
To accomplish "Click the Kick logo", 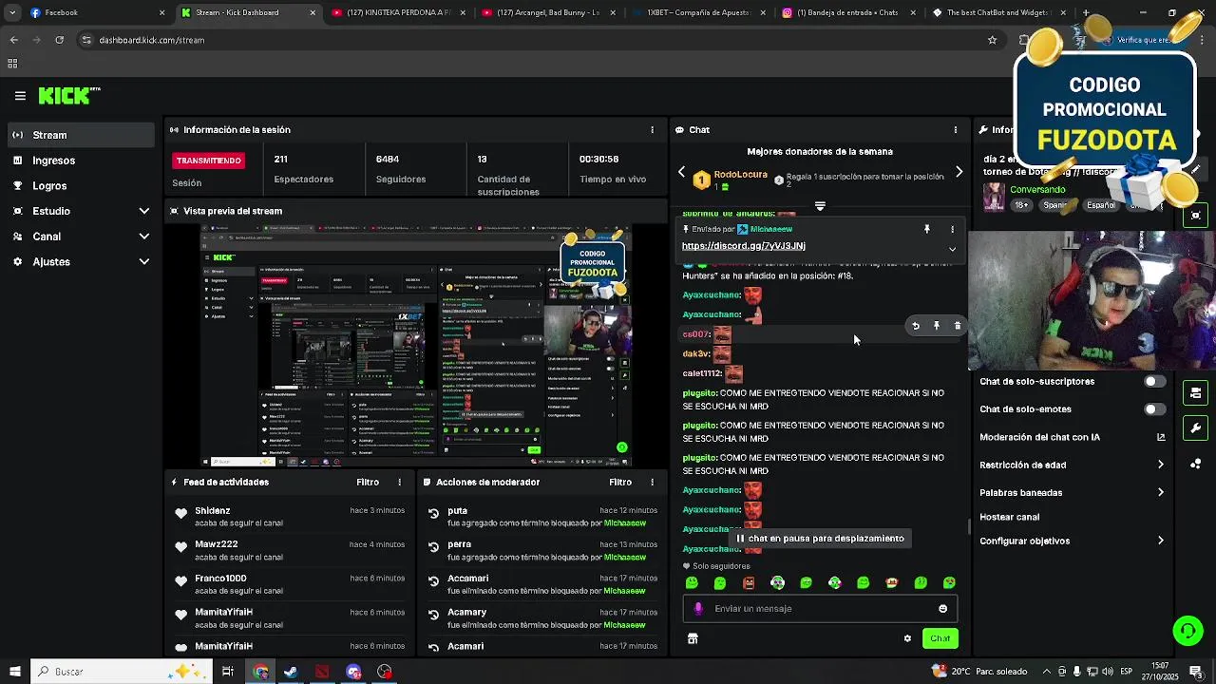I will click(69, 95).
